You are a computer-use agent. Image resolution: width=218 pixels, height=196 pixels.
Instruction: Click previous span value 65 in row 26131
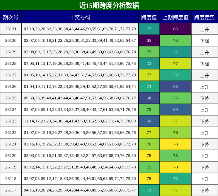coord(176,29)
